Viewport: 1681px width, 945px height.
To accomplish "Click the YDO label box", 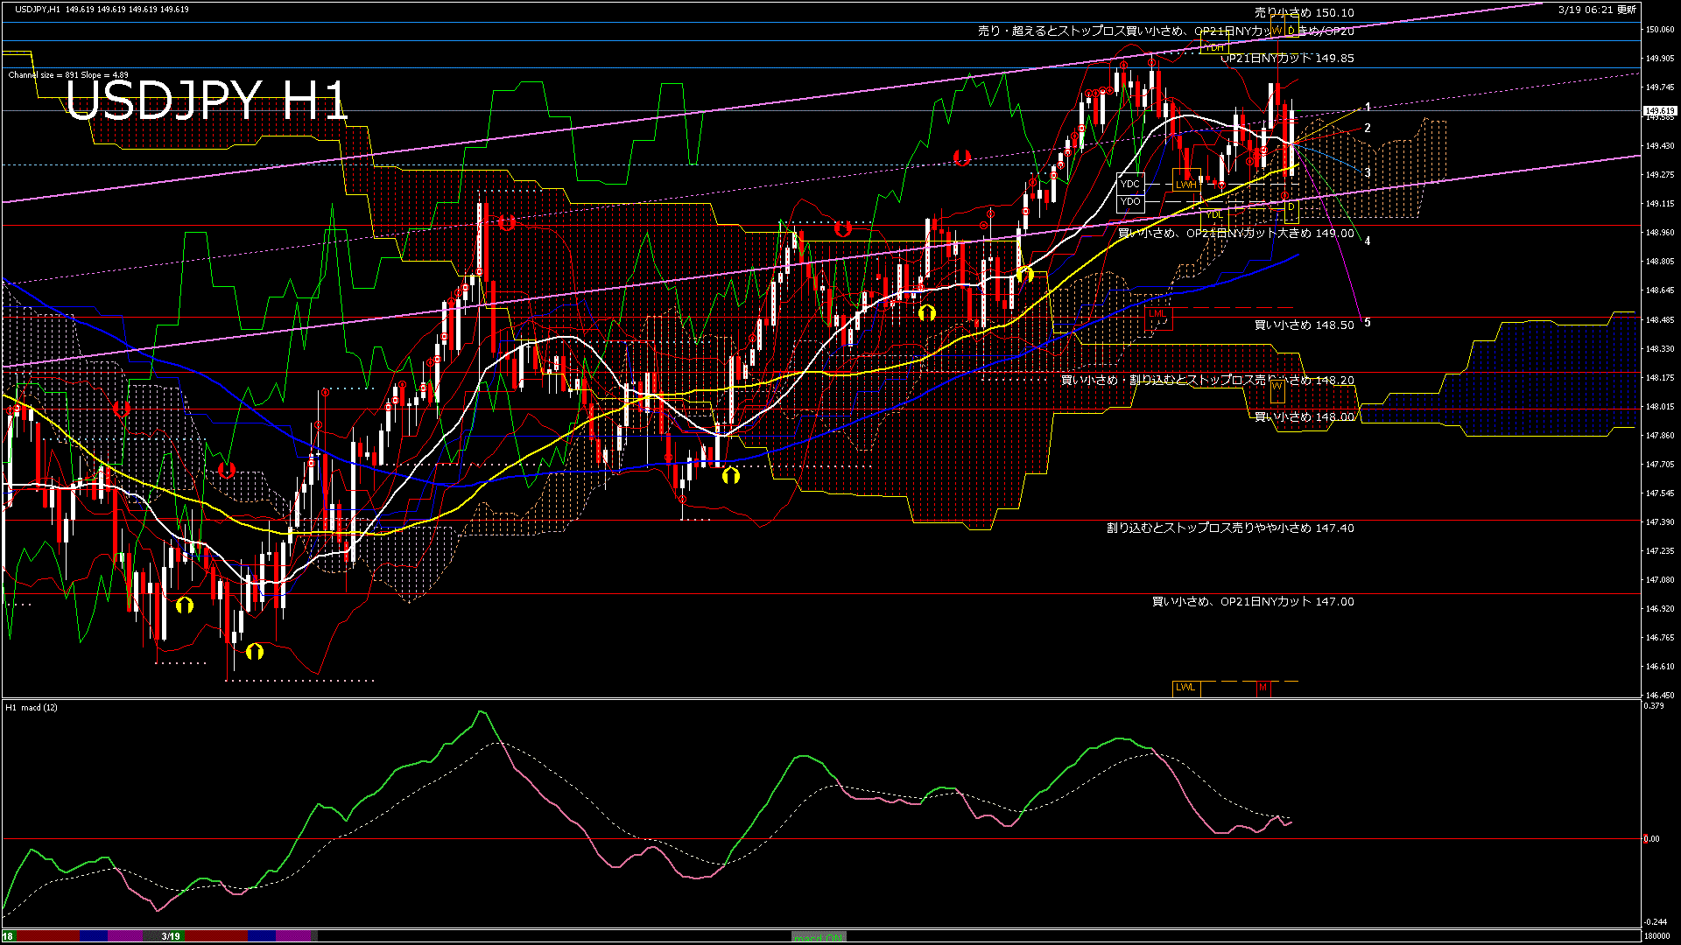I will click(1130, 201).
